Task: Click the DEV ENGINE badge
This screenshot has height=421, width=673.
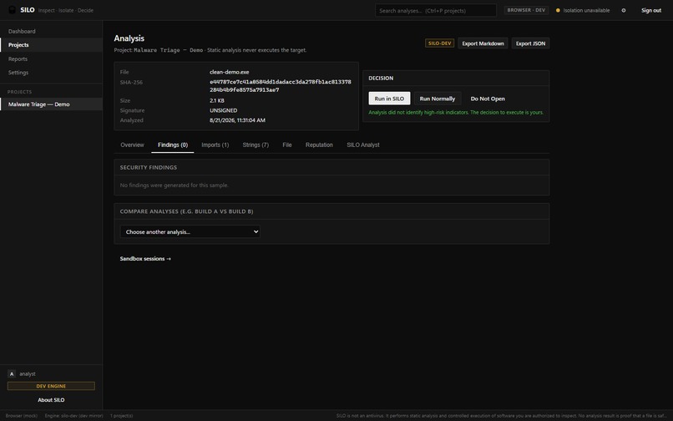Action: (x=51, y=386)
